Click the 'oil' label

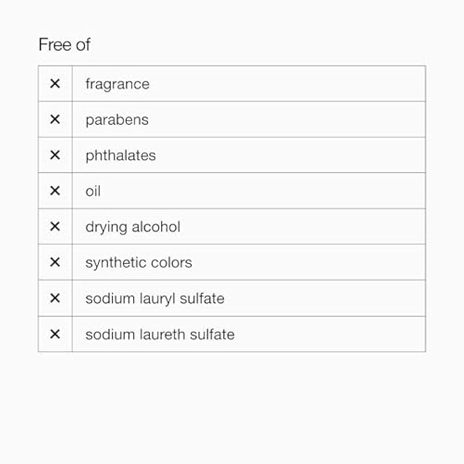click(x=93, y=192)
